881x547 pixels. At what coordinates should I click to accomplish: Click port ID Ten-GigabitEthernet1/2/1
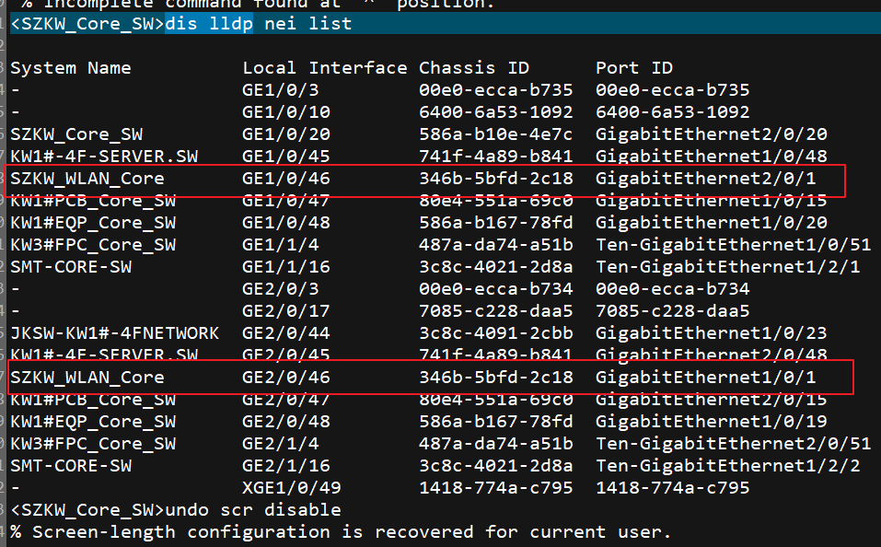click(x=727, y=267)
